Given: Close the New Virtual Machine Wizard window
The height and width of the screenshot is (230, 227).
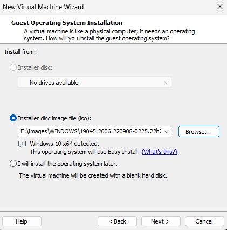Looking at the screenshot, I should point(220,7).
